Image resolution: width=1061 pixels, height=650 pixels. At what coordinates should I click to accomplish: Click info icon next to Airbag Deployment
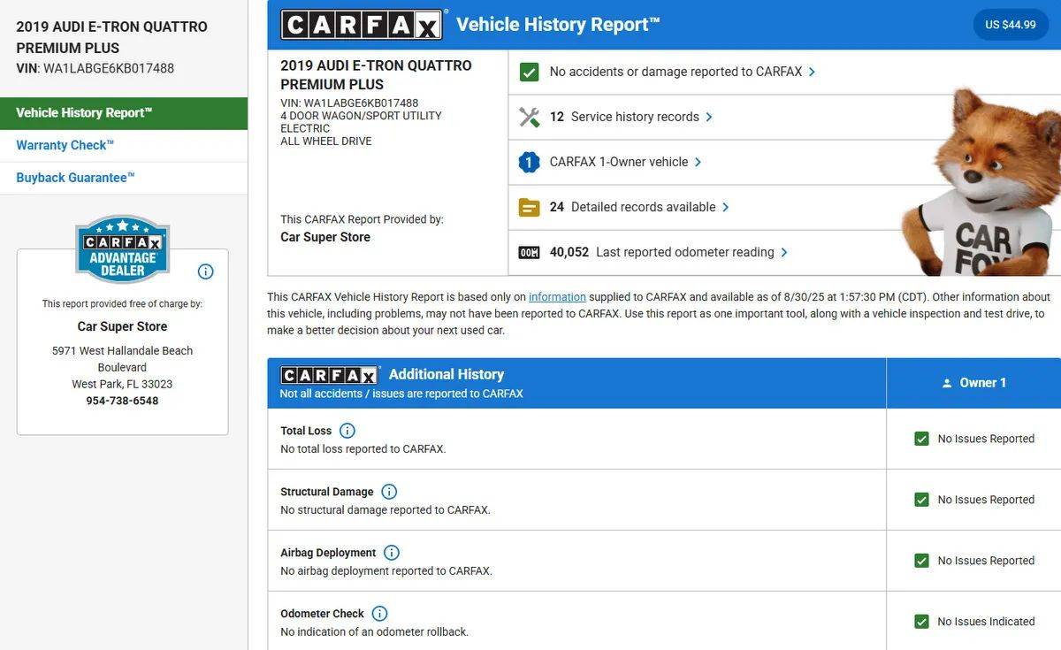(x=392, y=553)
